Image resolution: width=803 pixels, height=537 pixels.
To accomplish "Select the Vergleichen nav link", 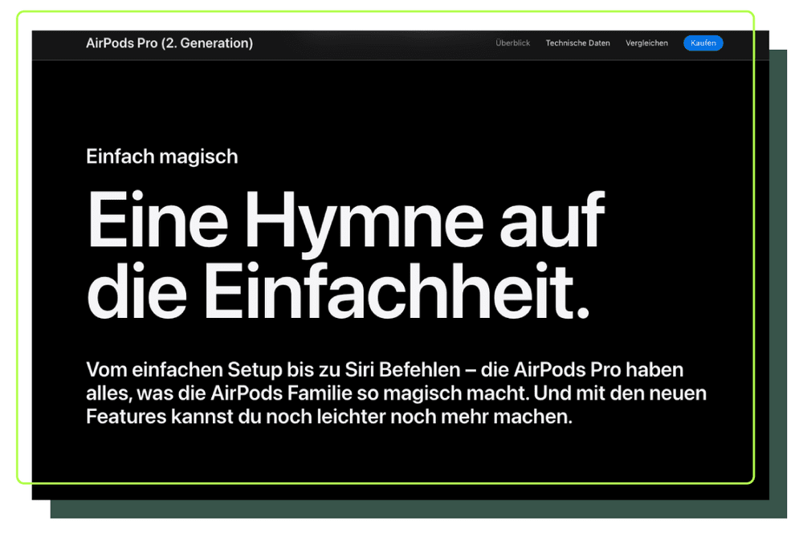I will (x=646, y=43).
